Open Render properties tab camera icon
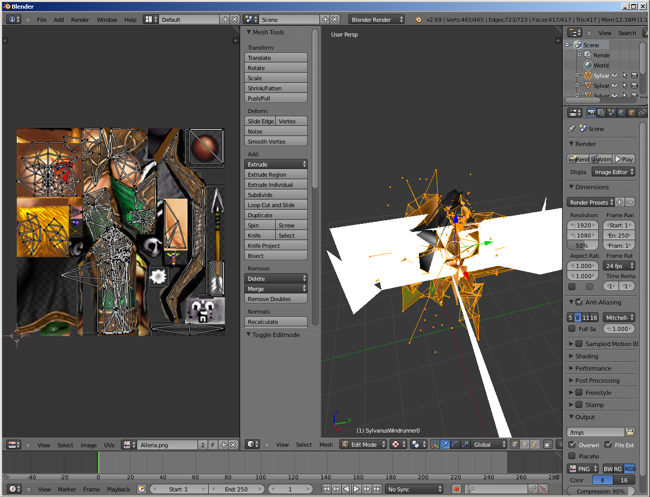The height and width of the screenshot is (497, 650). point(592,113)
